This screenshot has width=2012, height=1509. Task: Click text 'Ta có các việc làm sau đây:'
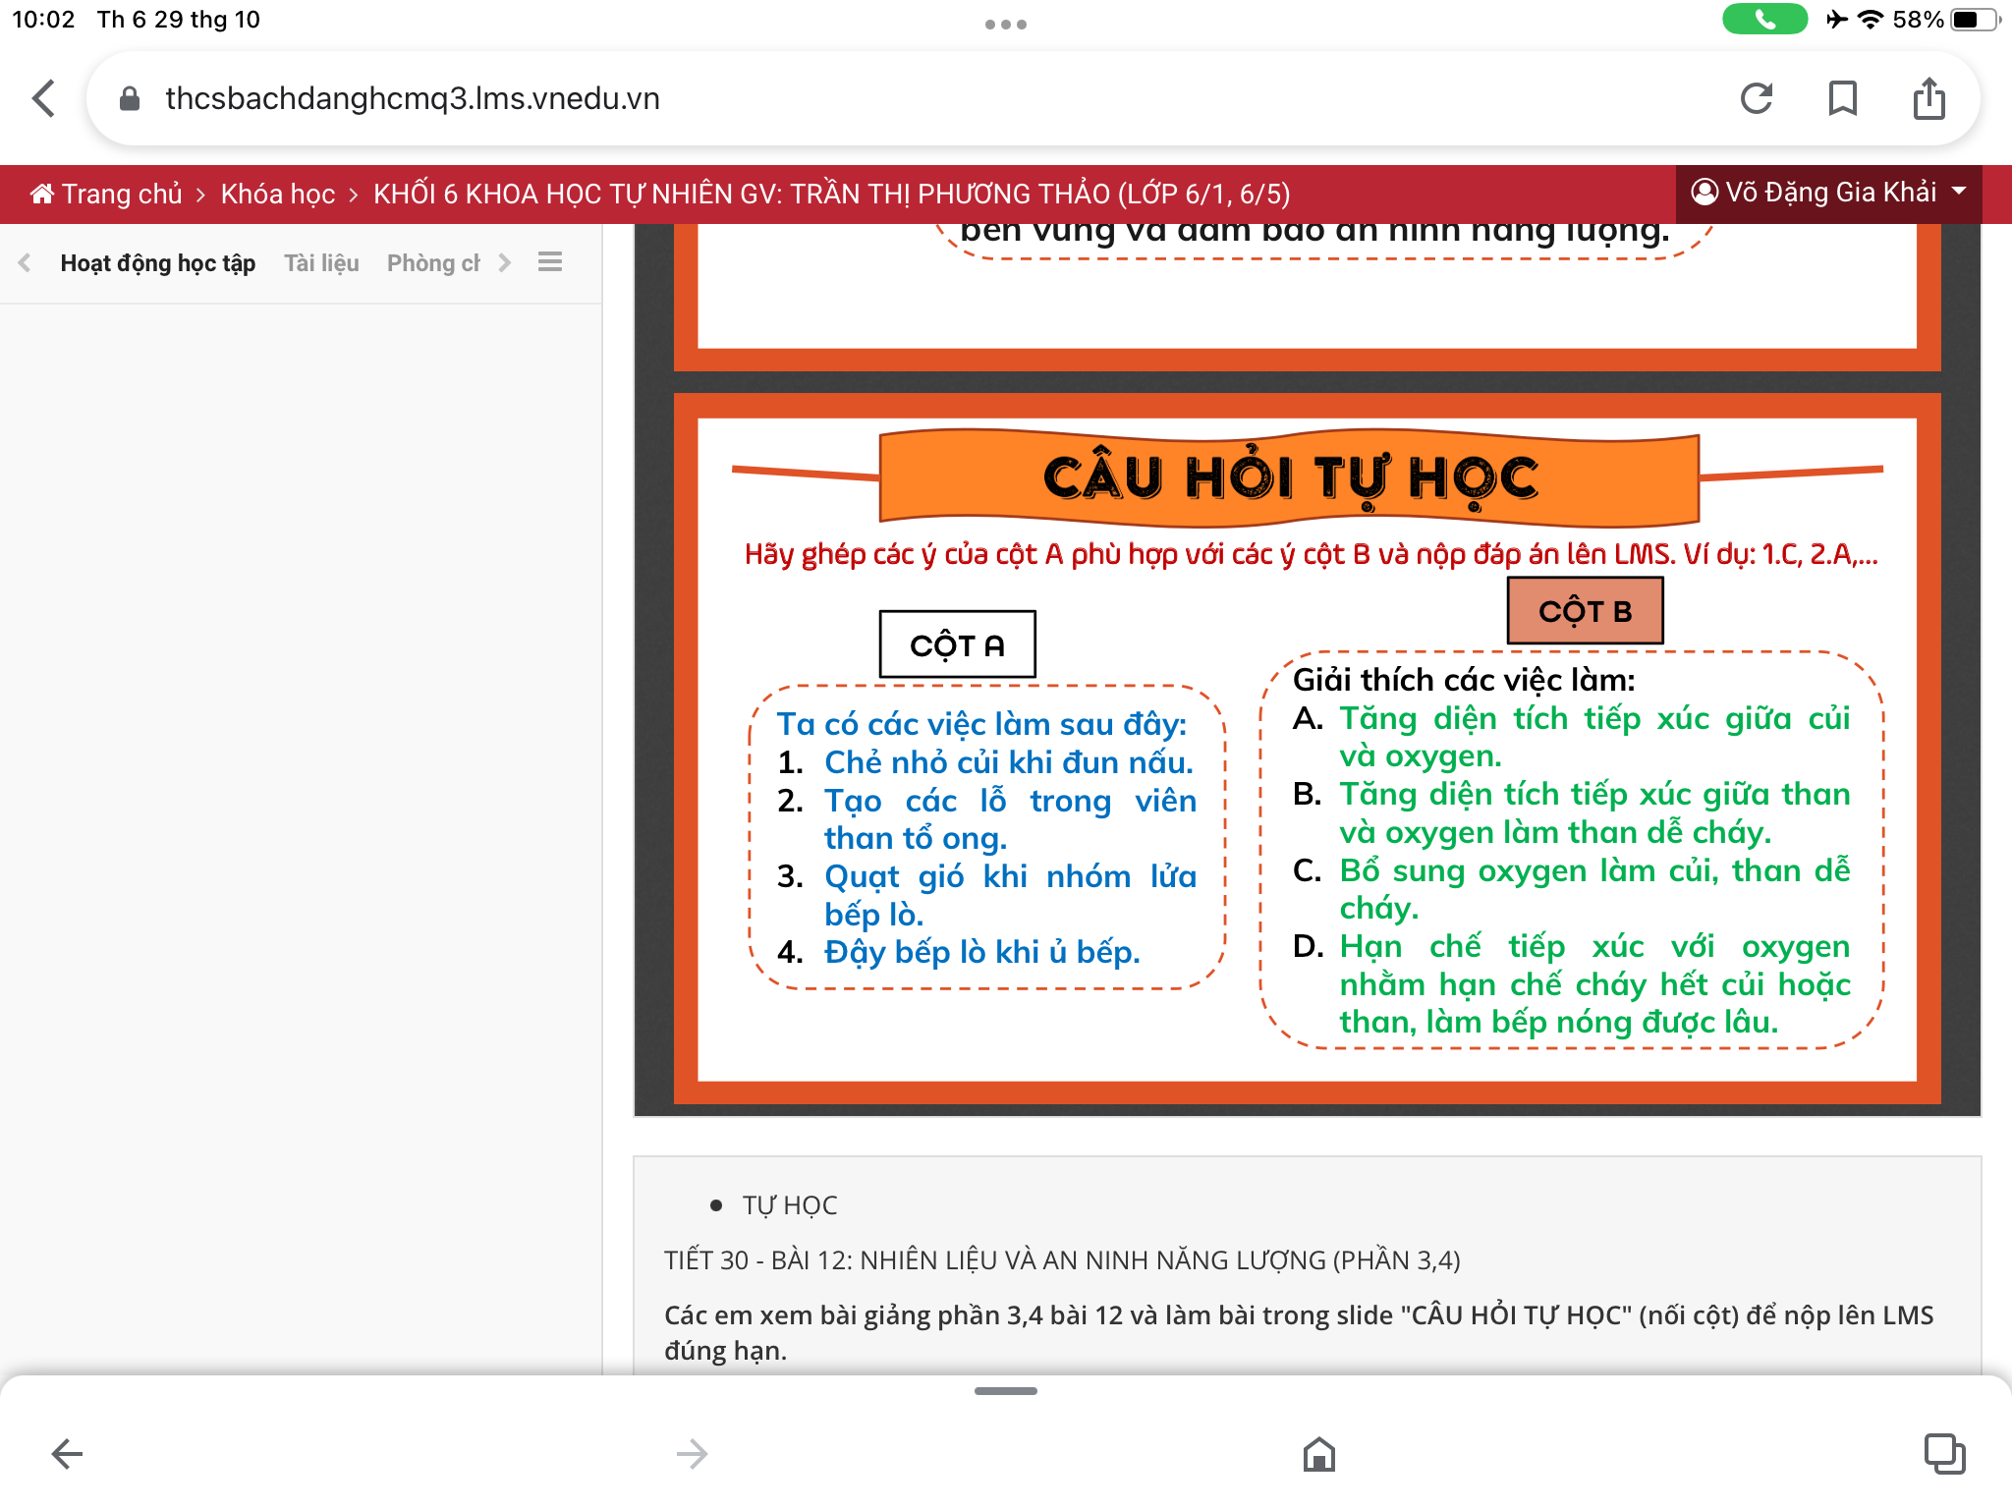coord(981,724)
